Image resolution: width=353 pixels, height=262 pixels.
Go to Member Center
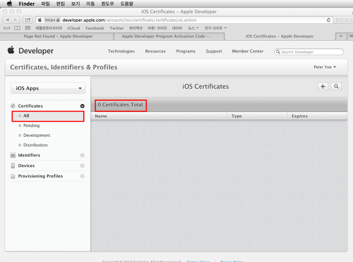point(248,51)
